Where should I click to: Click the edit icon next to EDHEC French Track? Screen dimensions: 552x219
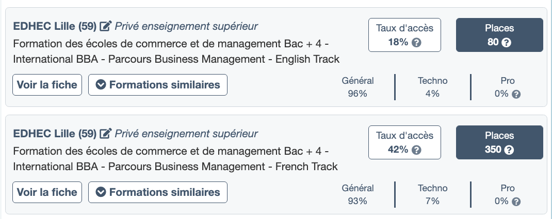pyautogui.click(x=106, y=134)
